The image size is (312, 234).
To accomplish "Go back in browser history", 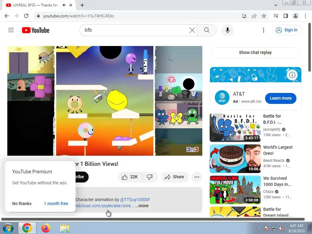I will coord(7,16).
